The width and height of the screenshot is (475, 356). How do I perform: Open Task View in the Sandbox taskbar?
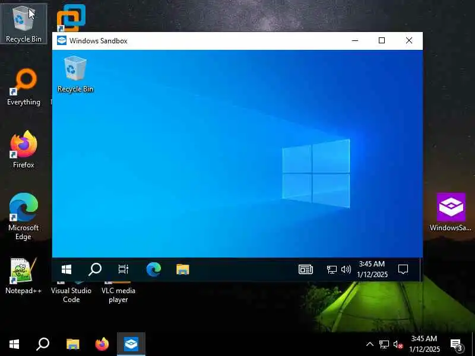tap(123, 269)
